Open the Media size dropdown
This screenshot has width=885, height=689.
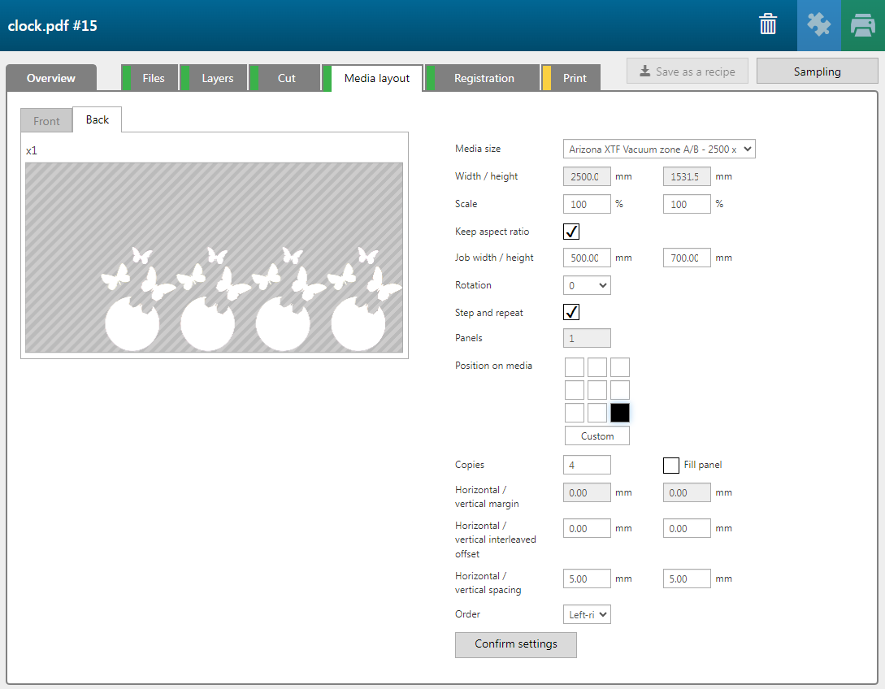coord(659,149)
